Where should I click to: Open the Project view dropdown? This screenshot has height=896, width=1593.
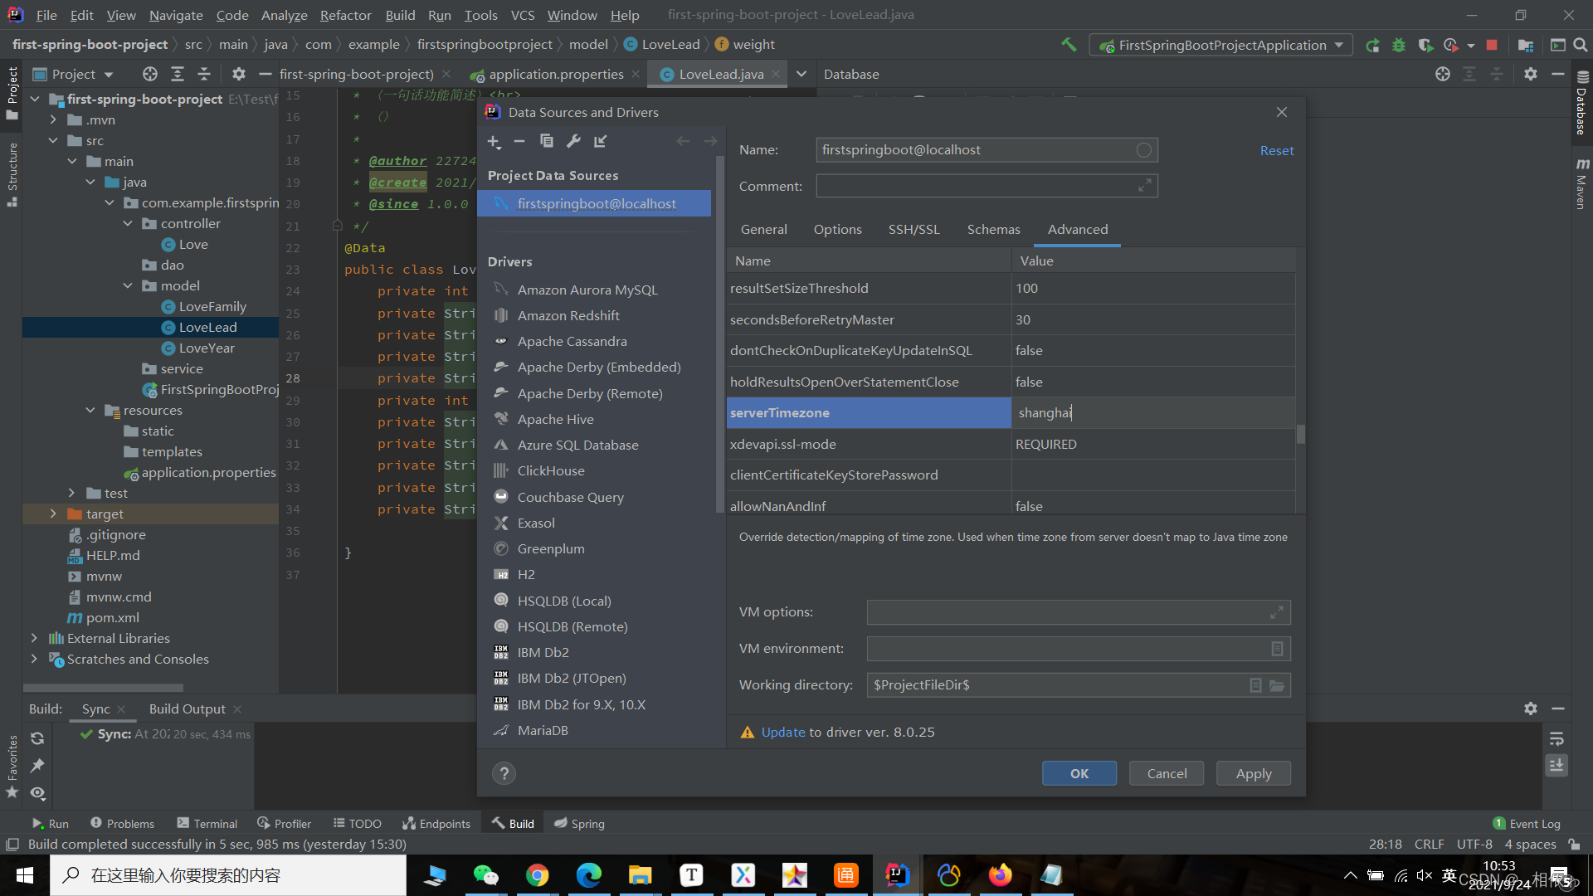click(x=73, y=74)
